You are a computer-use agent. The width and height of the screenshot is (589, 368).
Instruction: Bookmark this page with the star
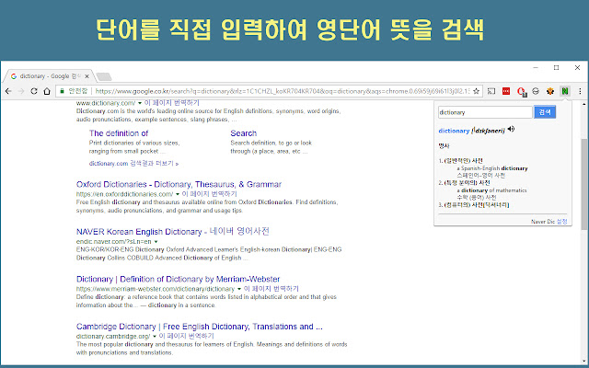(477, 91)
